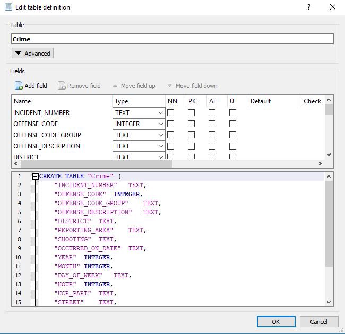Click the OK button
This screenshot has height=334, width=345.
276,322
